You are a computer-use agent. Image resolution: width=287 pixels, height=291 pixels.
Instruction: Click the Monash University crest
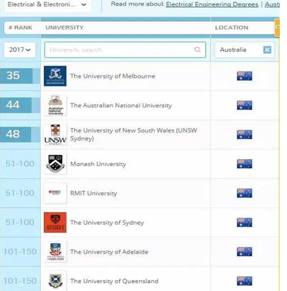click(55, 163)
